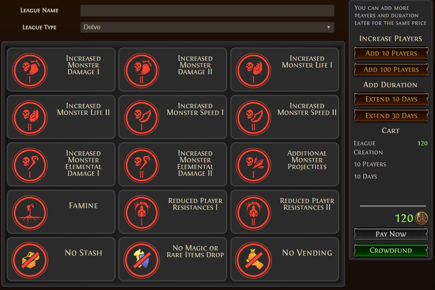Click the League Creation price '120'
The height and width of the screenshot is (290, 435).
422,143
